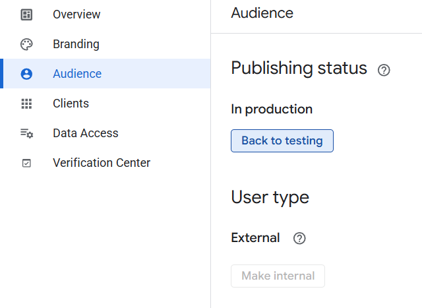Click the Data Access settings-list icon

[x=26, y=133]
